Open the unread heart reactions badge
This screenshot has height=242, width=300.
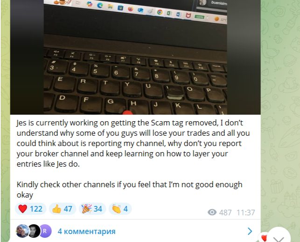coord(264,238)
